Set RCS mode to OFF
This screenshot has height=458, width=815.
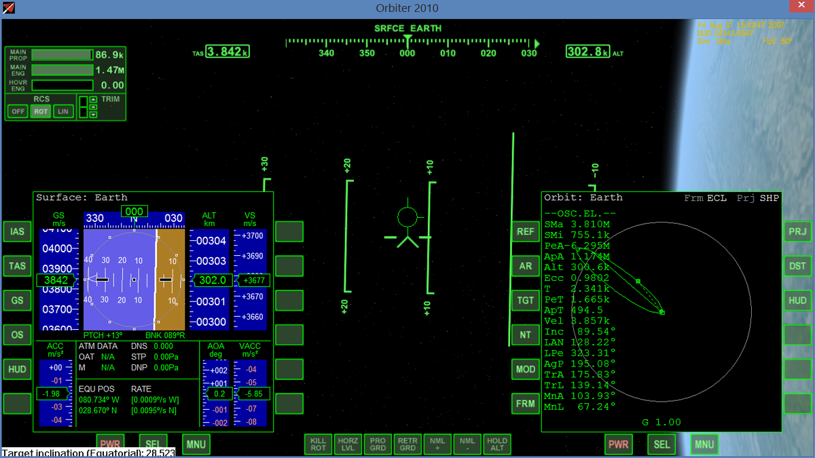point(18,111)
